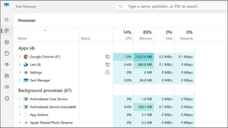Click the sort arrow above Name
228x128 pixels.
point(45,30)
